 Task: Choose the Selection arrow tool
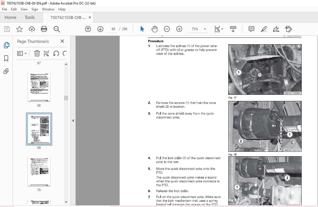click(142, 29)
